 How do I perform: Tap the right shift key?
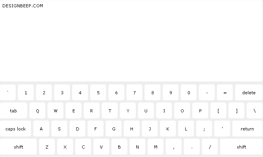coord(241,147)
